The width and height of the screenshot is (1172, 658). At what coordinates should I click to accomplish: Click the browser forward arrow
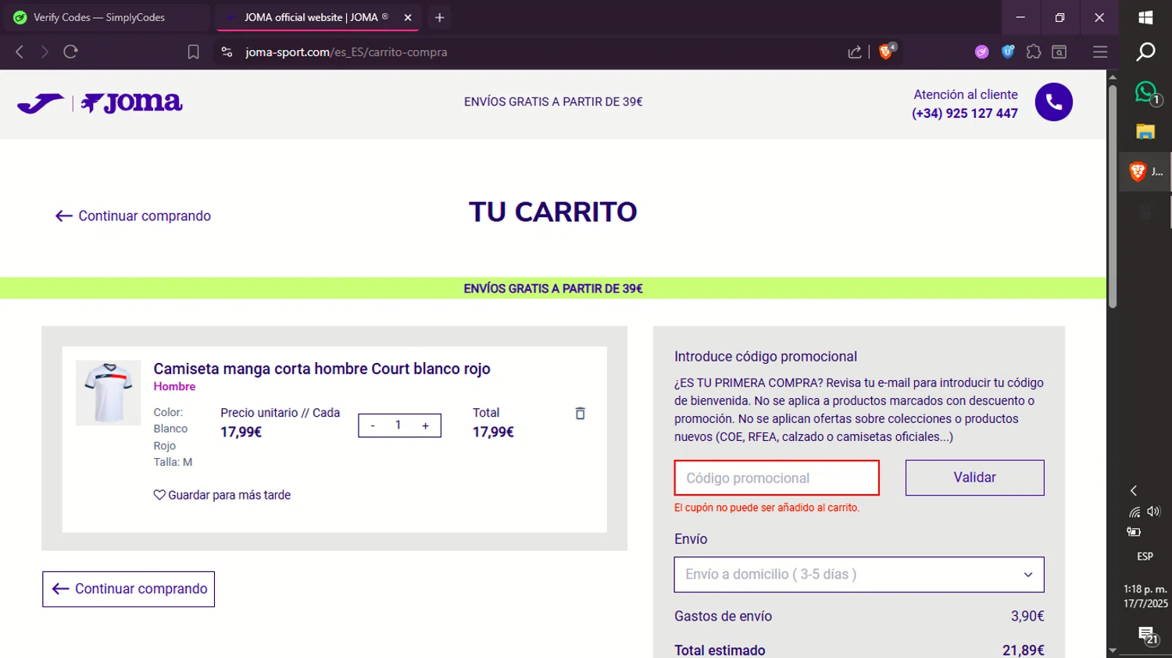45,52
